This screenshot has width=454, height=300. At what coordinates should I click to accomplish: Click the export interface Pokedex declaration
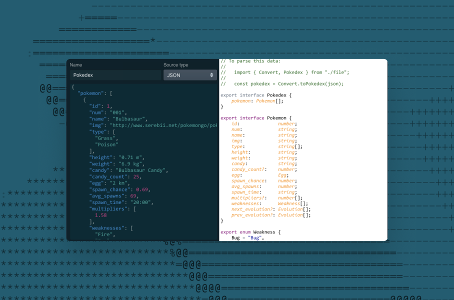pyautogui.click(x=256, y=95)
